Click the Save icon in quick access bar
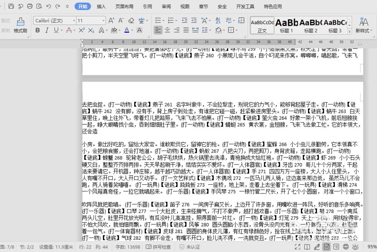377x252 pixels. (x=11, y=6)
